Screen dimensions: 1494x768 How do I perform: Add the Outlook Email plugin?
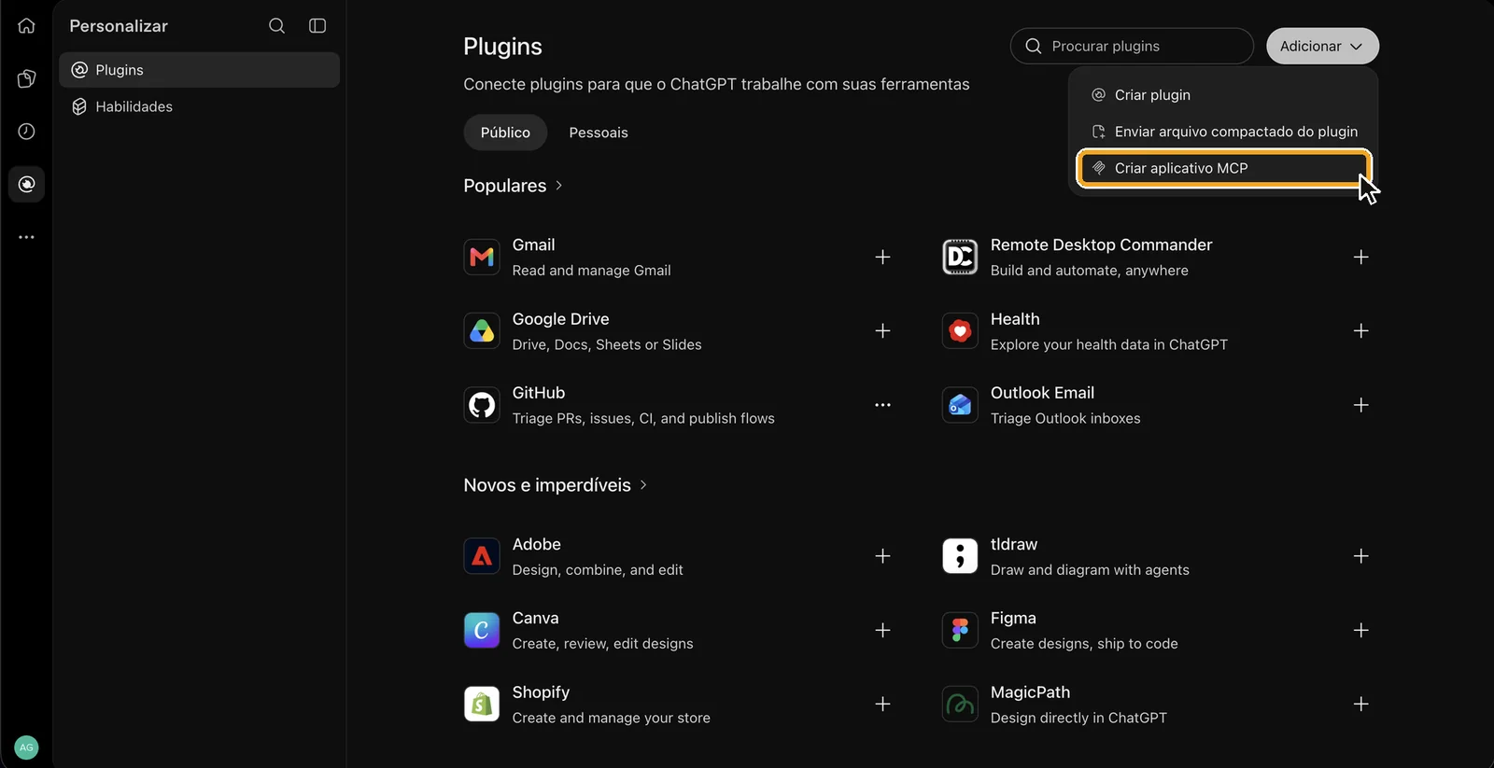1360,405
